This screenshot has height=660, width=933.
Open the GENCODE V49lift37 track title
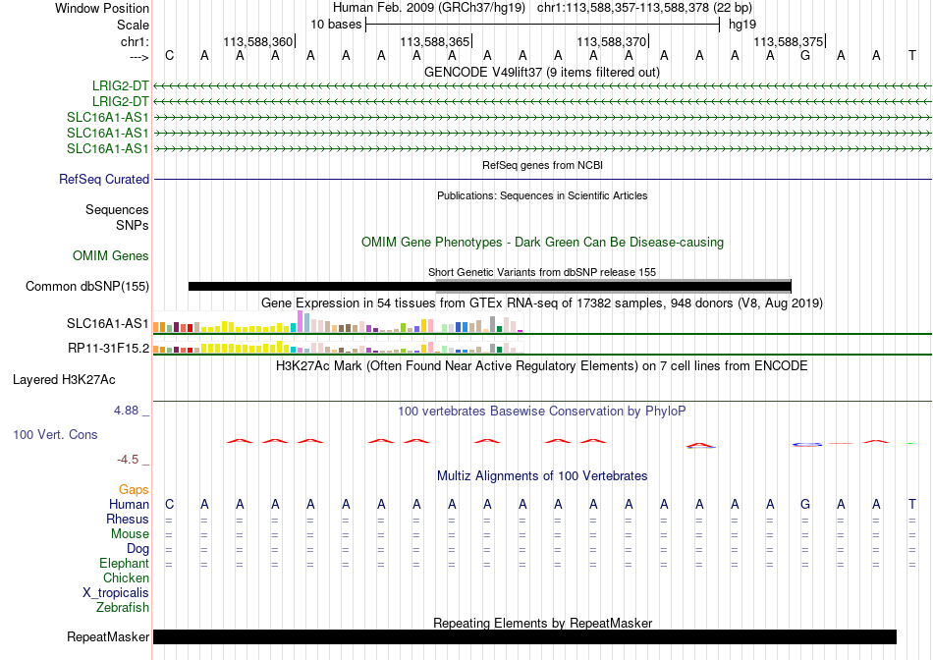pos(541,72)
